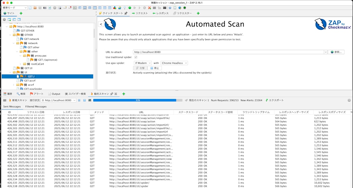
Task: Click the 新規スキャン new scan button
Action: click(x=18, y=100)
